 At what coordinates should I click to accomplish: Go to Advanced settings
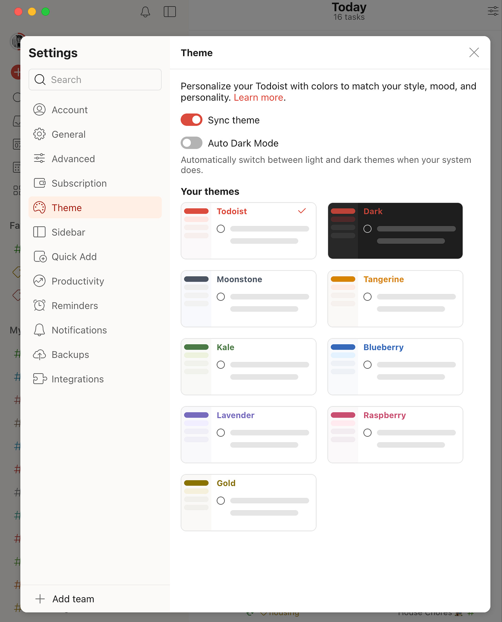[95, 159]
